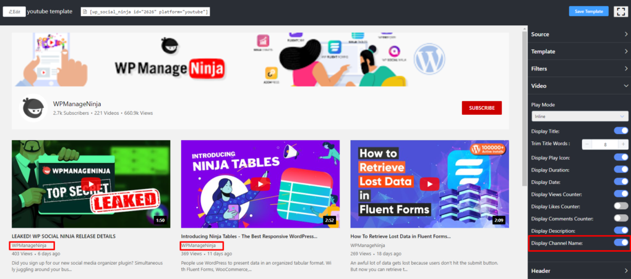This screenshot has height=279, width=631.
Task: Click the Trim Title Words number field
Action: click(605, 144)
